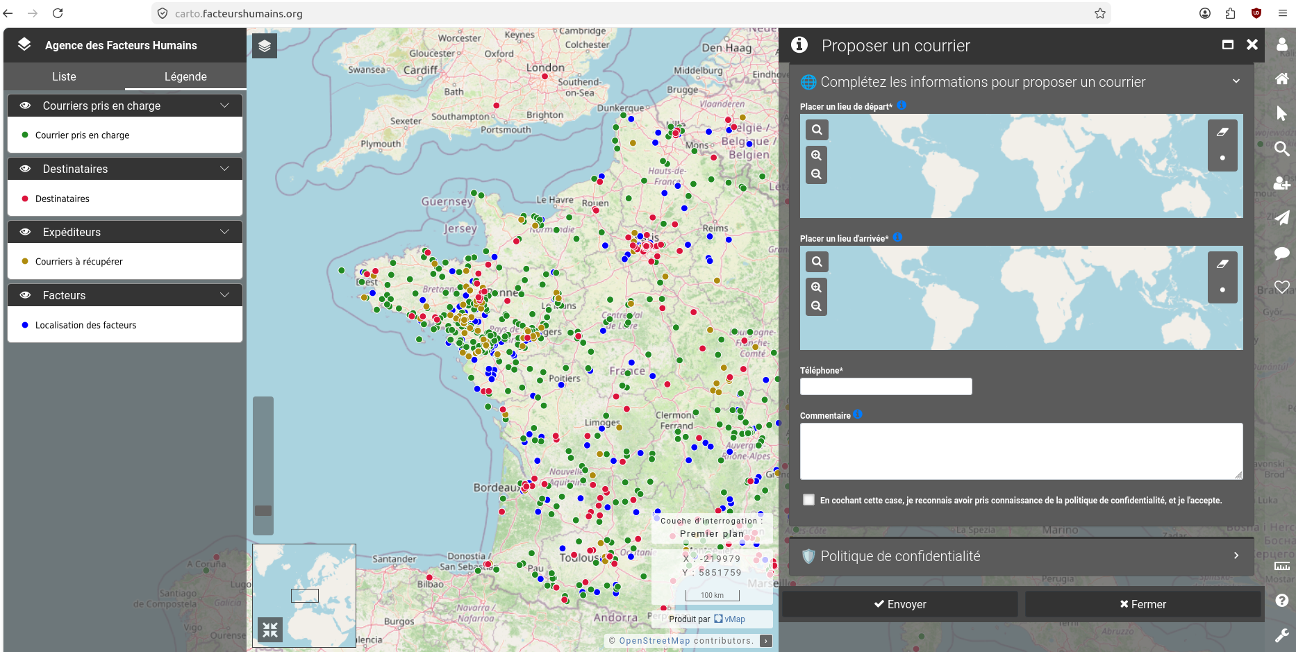This screenshot has height=652, width=1296.
Task: Click Courriers à récupérer legend entry
Action: (x=78, y=262)
